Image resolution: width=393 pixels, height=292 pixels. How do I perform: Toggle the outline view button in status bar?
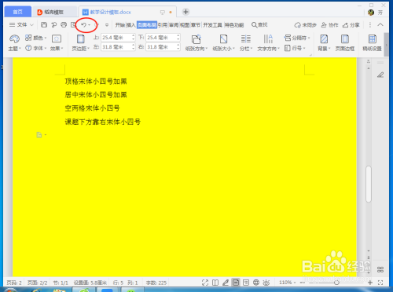246,283
